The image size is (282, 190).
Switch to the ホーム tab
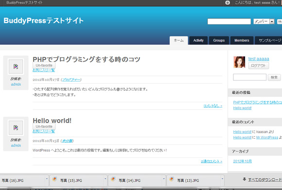tap(179, 41)
